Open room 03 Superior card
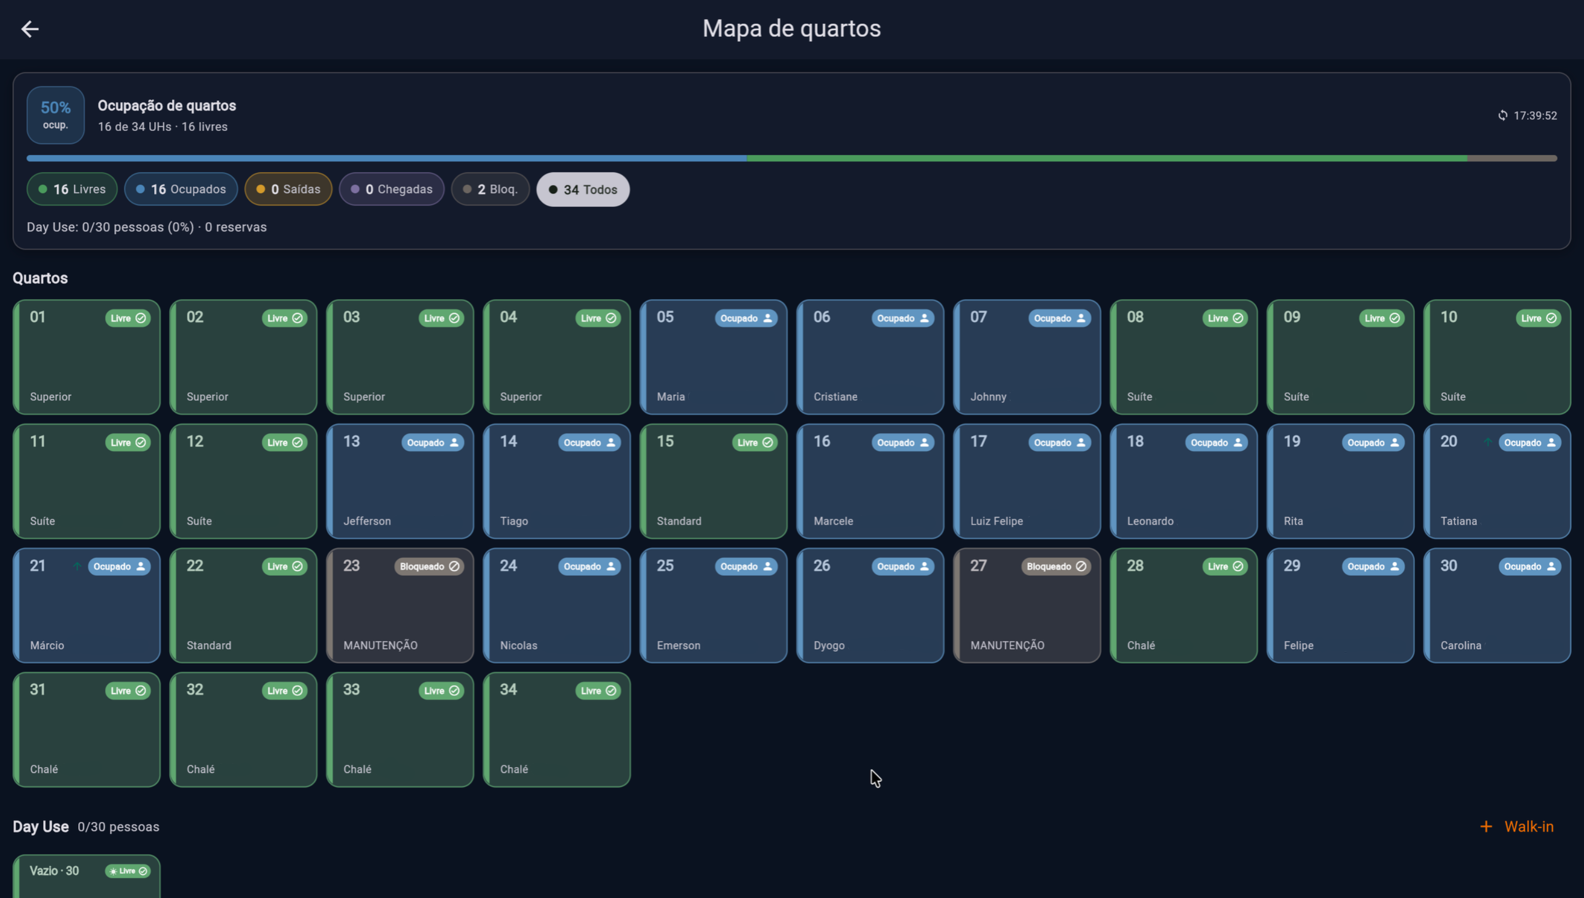The height and width of the screenshot is (898, 1584). pyautogui.click(x=399, y=357)
